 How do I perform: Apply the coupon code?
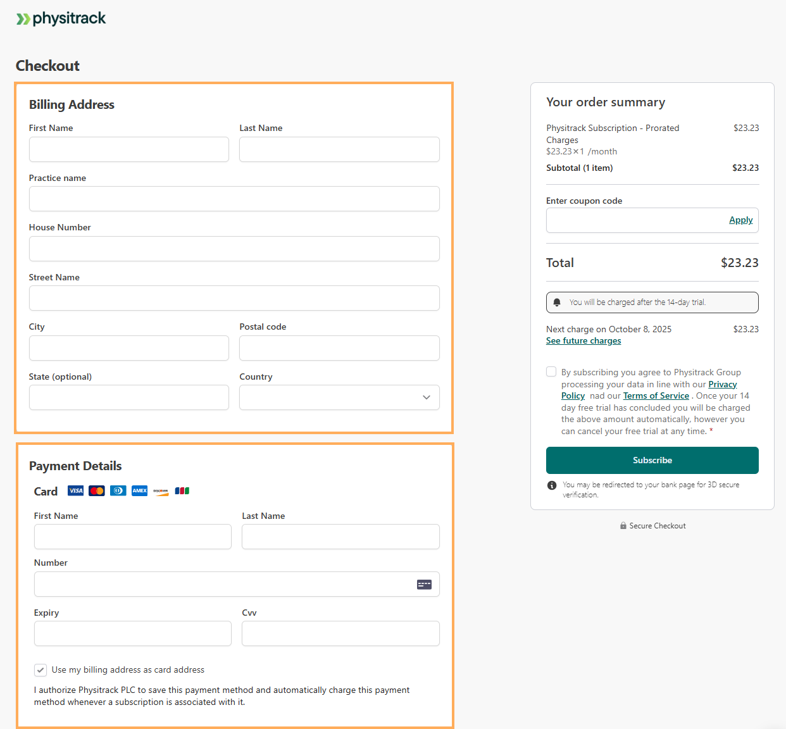[740, 220]
